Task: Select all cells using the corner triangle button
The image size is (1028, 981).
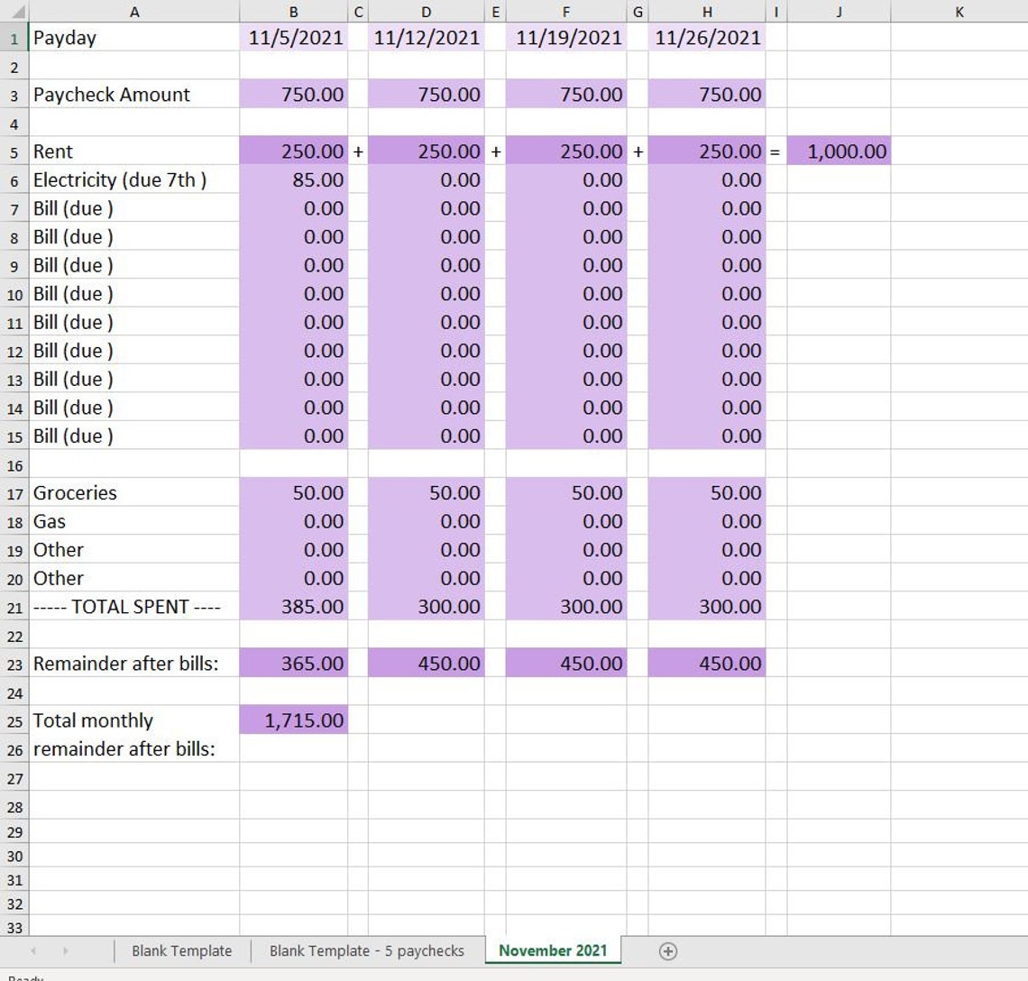Action: pos(14,13)
